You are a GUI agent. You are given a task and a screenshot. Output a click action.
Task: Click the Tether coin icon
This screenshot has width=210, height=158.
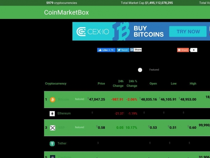tap(52, 144)
